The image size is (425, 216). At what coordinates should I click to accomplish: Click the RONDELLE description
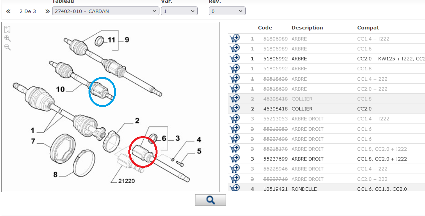304,189
